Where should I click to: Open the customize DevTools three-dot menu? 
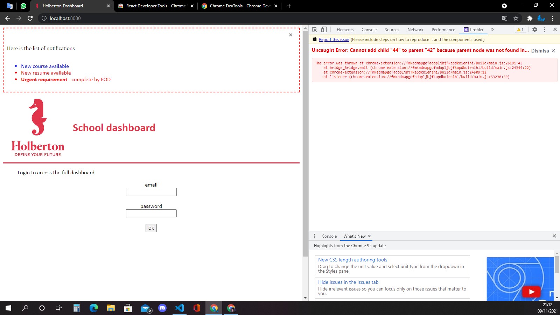545,29
